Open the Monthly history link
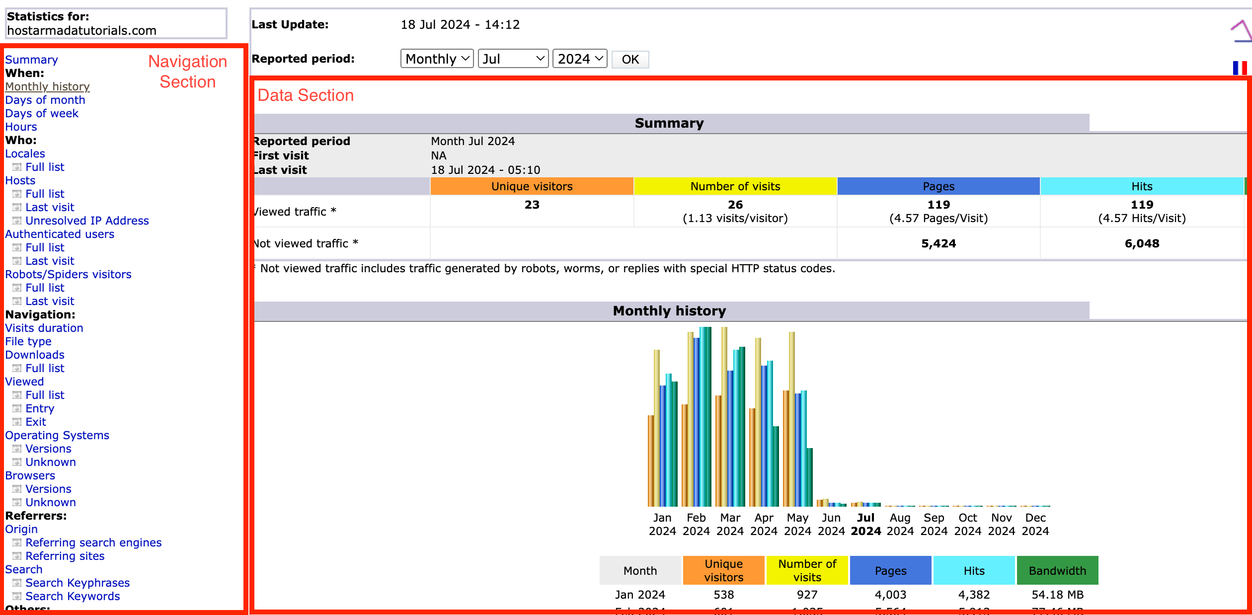Image resolution: width=1252 pixels, height=615 pixels. 47,86
